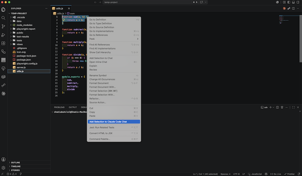Viewport: 302px width, 176px height.
Task: Open the Extensions view
Action: pyautogui.click(x=3, y=43)
